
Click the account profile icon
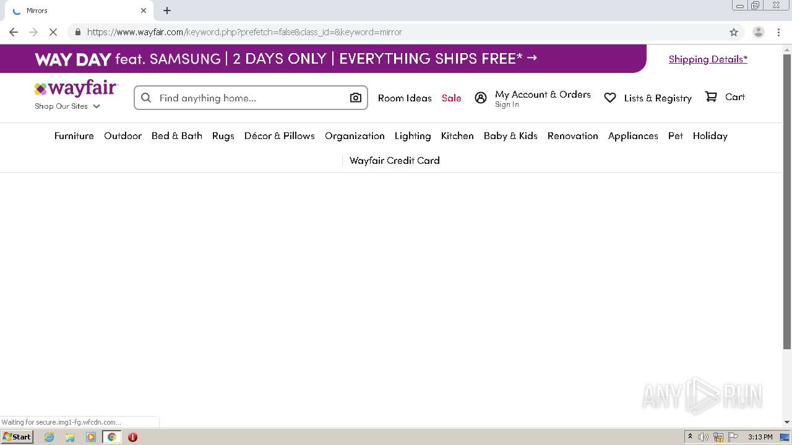[x=481, y=98]
